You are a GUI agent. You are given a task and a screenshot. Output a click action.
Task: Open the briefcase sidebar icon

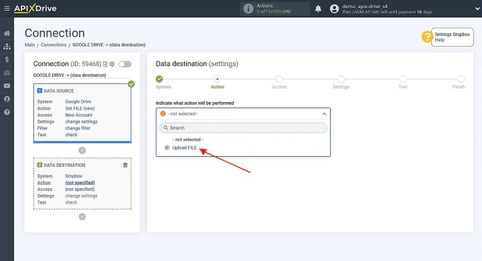tap(7, 73)
